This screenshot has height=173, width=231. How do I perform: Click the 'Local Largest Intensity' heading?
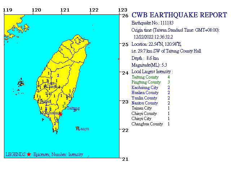(152, 72)
